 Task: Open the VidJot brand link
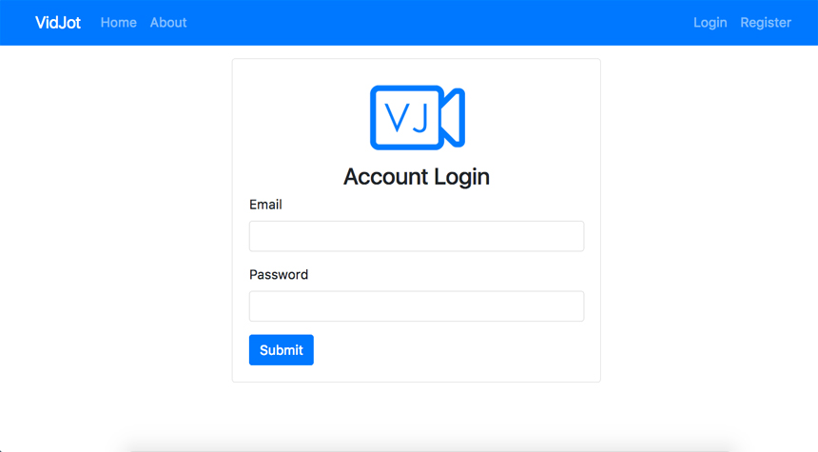pyautogui.click(x=58, y=23)
